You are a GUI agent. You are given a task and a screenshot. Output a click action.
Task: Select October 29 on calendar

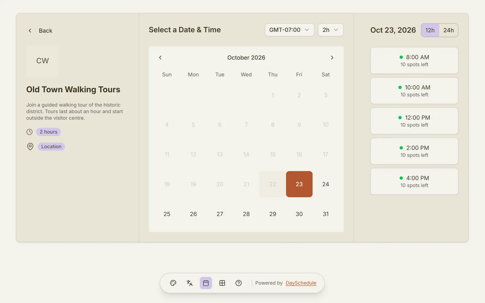pos(273,214)
